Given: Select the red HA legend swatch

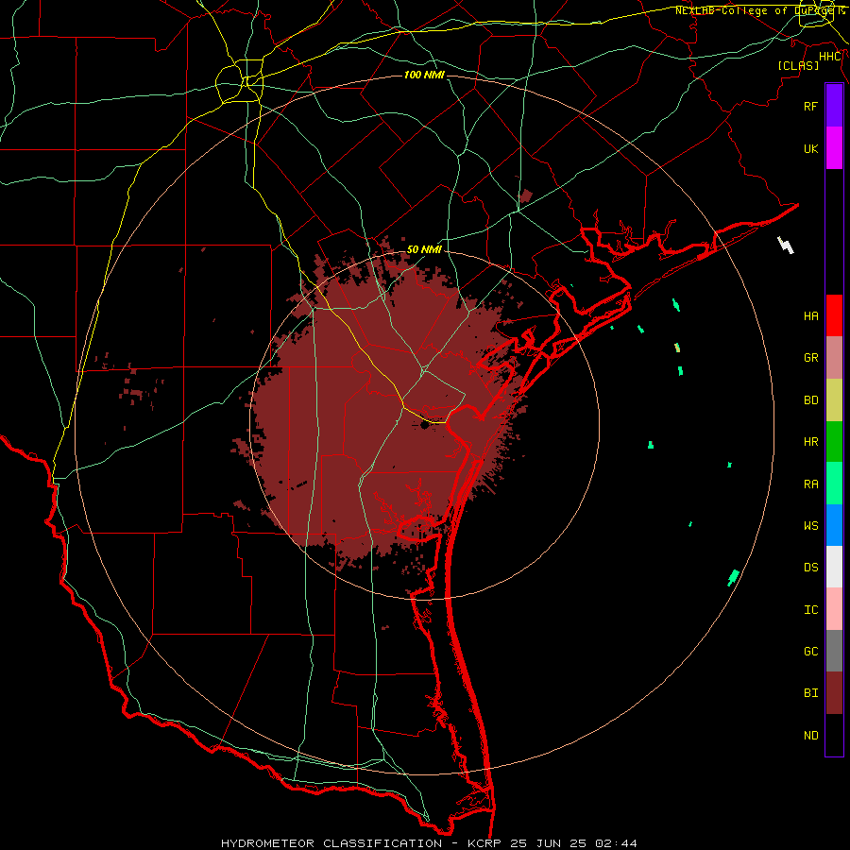Looking at the screenshot, I should 834,315.
